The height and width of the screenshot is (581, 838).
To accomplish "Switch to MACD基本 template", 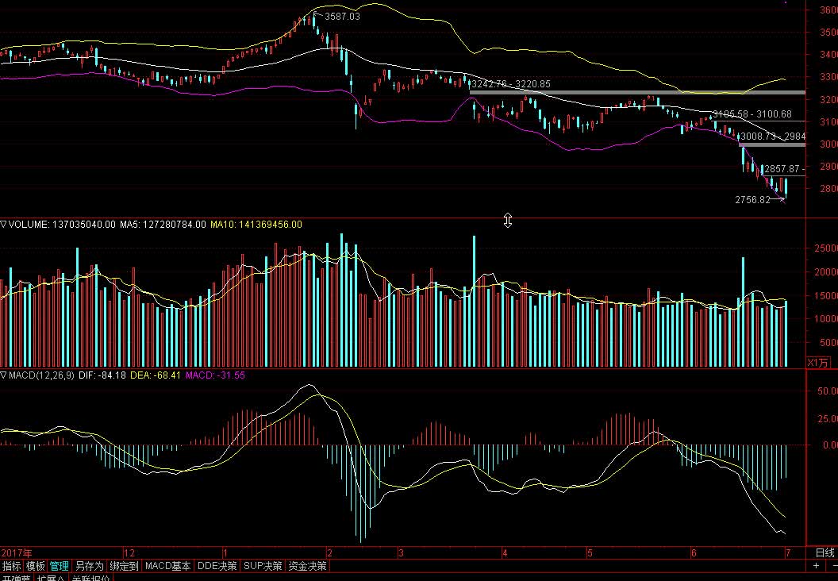I will [x=167, y=566].
